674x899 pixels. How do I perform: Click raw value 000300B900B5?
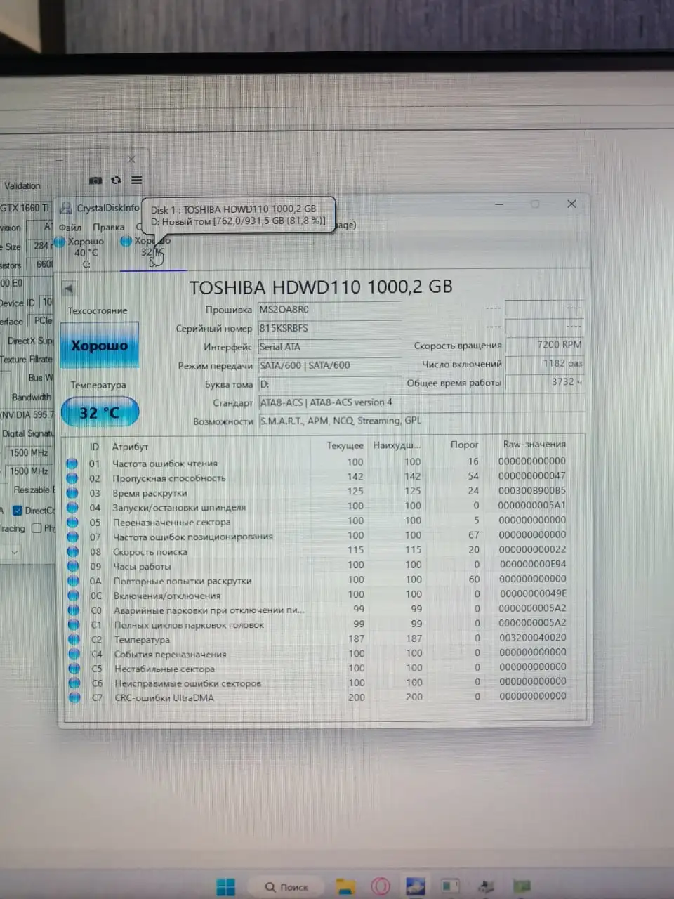tap(532, 490)
